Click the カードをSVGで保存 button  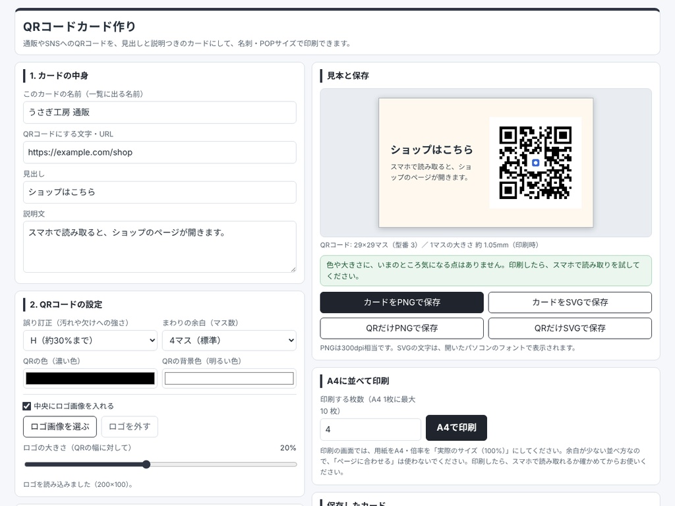pos(570,302)
